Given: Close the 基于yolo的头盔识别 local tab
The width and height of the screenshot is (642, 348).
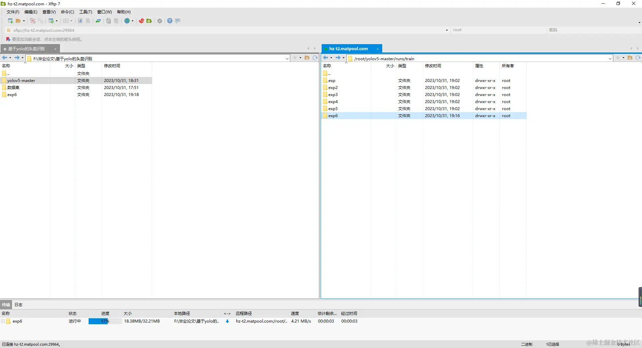Looking at the screenshot, I should [x=55, y=49].
